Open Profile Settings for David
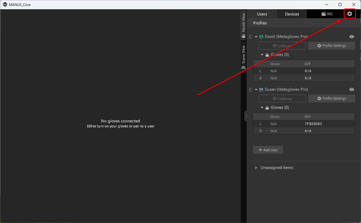Viewport: 361px width, 223px height. [x=331, y=46]
